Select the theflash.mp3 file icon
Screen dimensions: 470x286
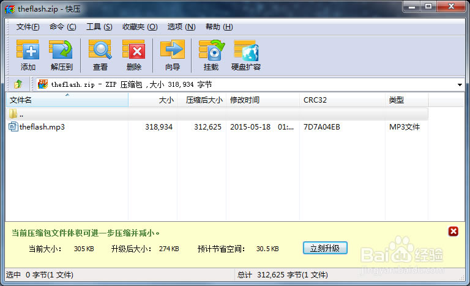coord(13,127)
